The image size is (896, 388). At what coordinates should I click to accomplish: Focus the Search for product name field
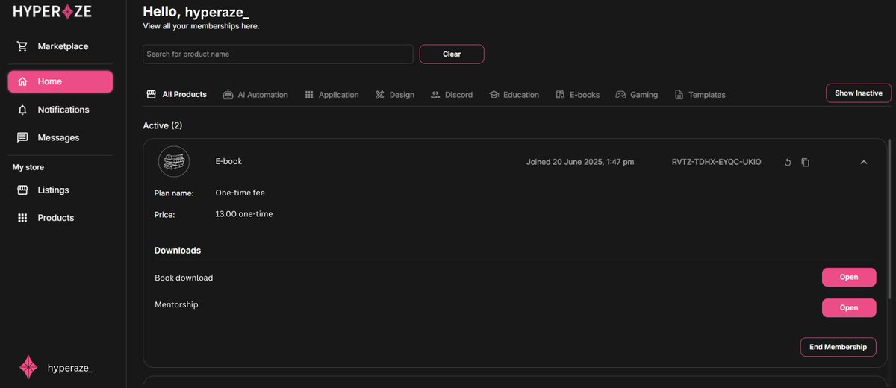pyautogui.click(x=278, y=54)
